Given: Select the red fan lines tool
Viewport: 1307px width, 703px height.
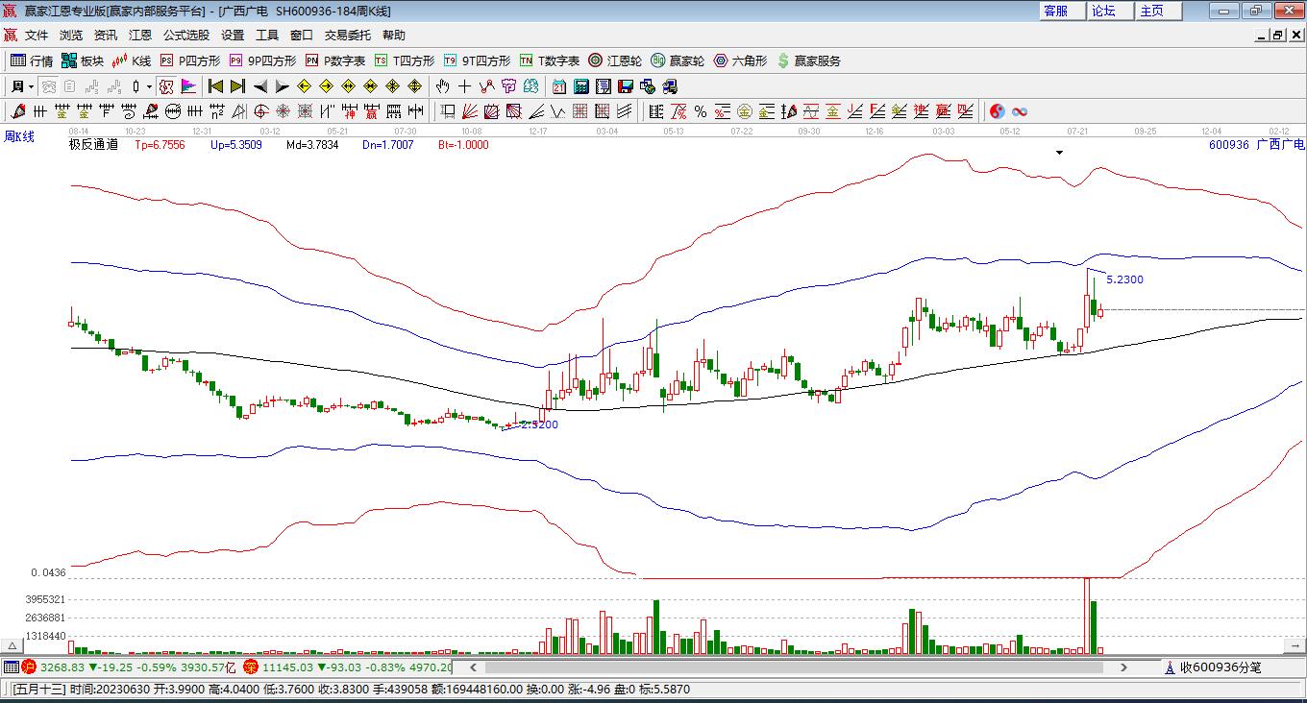Looking at the screenshot, I should point(469,111).
